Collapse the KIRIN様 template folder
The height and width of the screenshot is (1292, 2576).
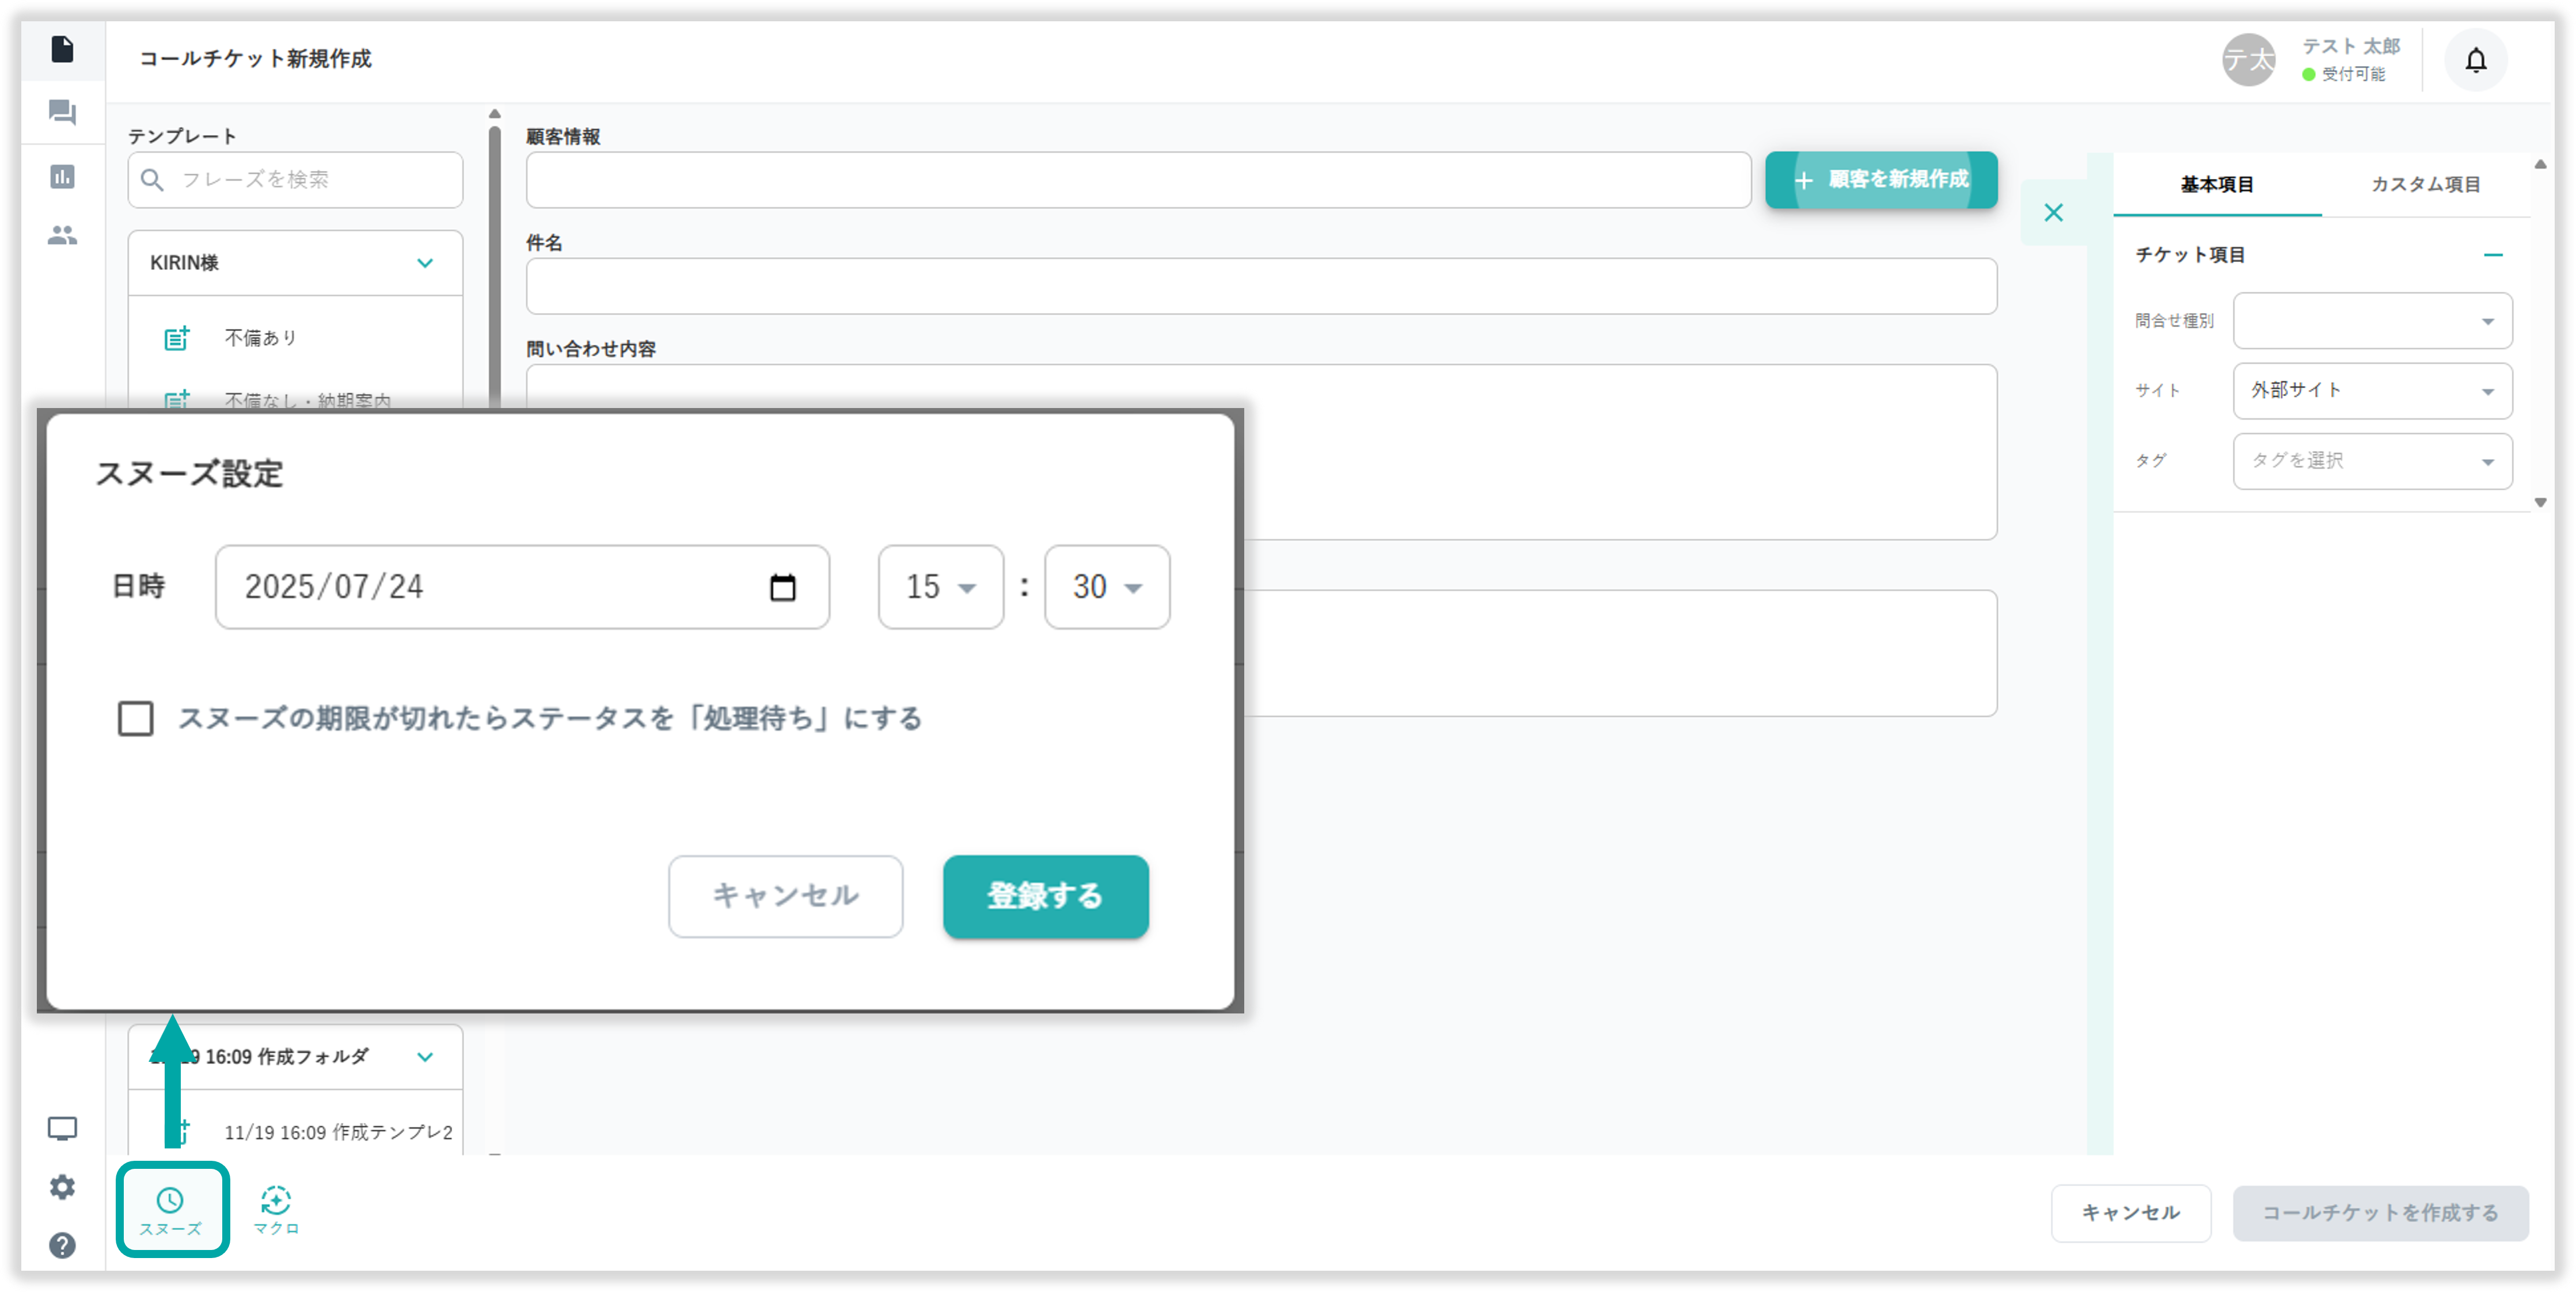425,264
